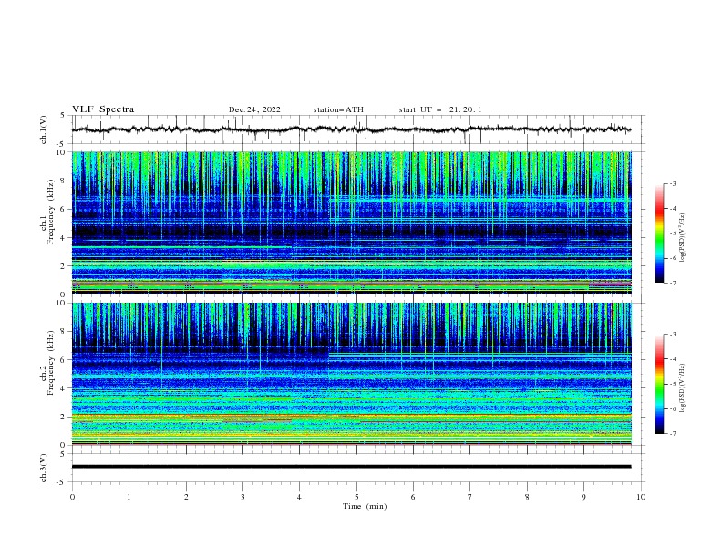Click the time axis tick label '3'
Image resolution: width=722 pixels, height=558 pixels.
[242, 497]
